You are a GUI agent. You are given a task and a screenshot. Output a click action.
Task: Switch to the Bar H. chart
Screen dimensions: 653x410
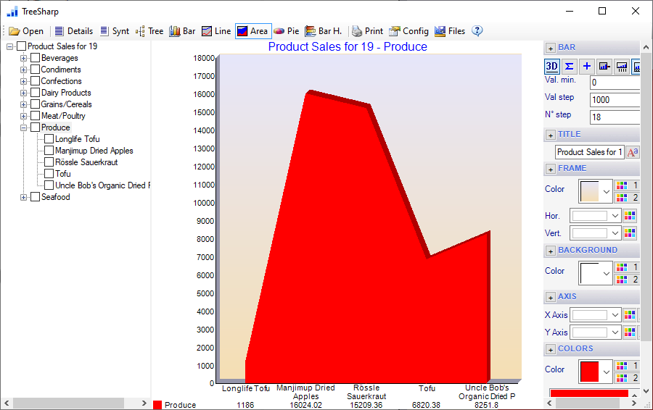coord(323,31)
